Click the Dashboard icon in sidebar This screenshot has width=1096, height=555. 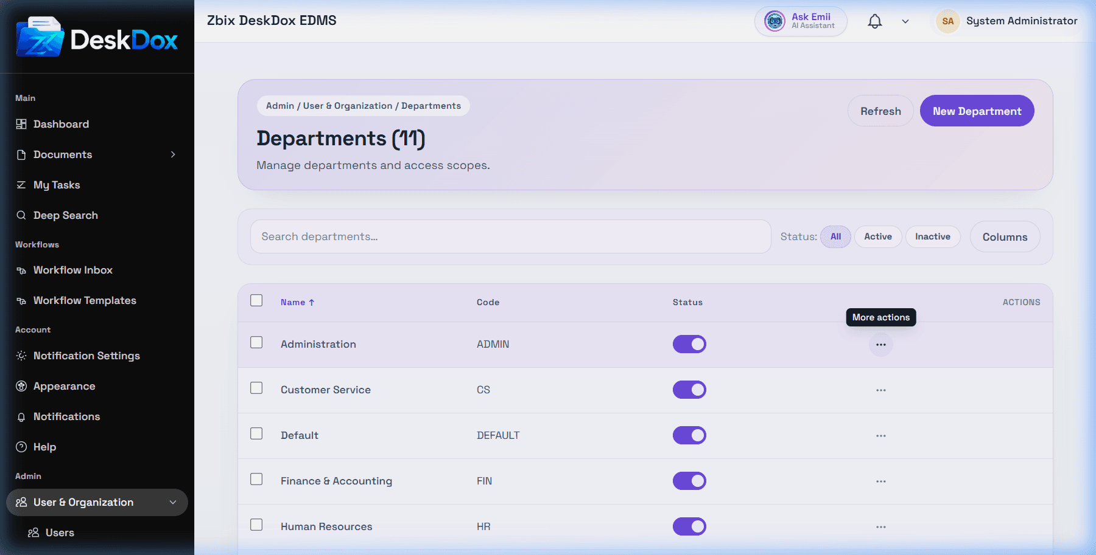pyautogui.click(x=21, y=124)
